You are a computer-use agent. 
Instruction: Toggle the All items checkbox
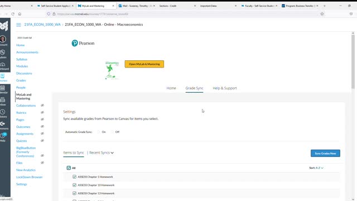pyautogui.click(x=69, y=168)
